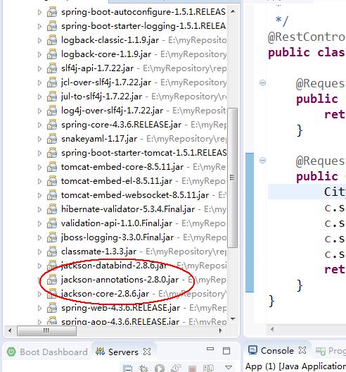Select jackson-core-2.8.6.jar entry
Viewport: 346px width, 372px height.
coord(105,294)
